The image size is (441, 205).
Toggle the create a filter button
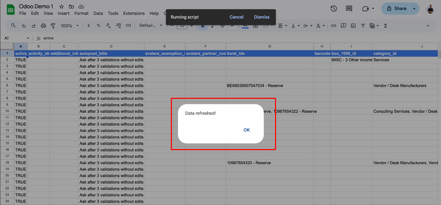(363, 26)
